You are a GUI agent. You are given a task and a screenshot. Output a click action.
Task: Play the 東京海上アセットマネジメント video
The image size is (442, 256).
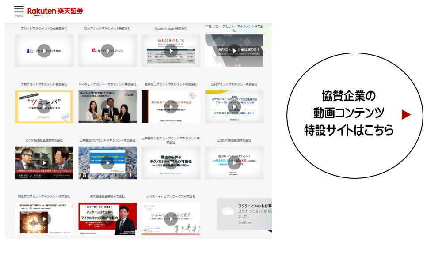click(x=171, y=107)
